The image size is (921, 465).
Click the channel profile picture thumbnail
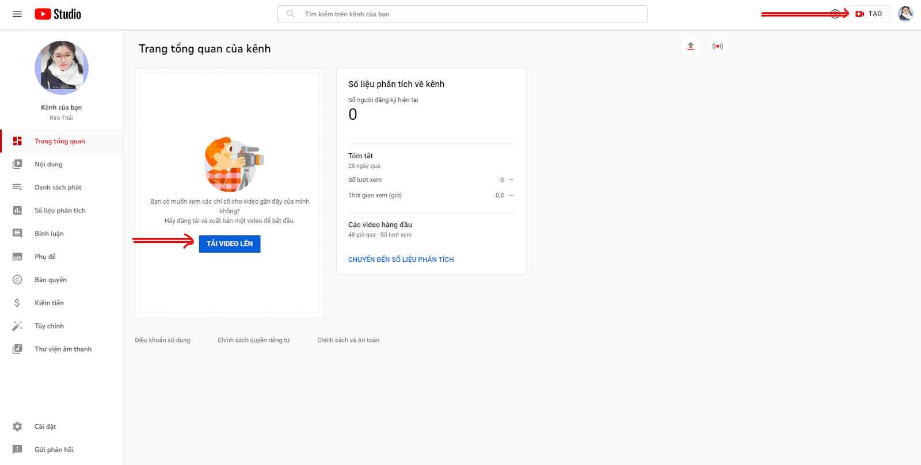(62, 68)
